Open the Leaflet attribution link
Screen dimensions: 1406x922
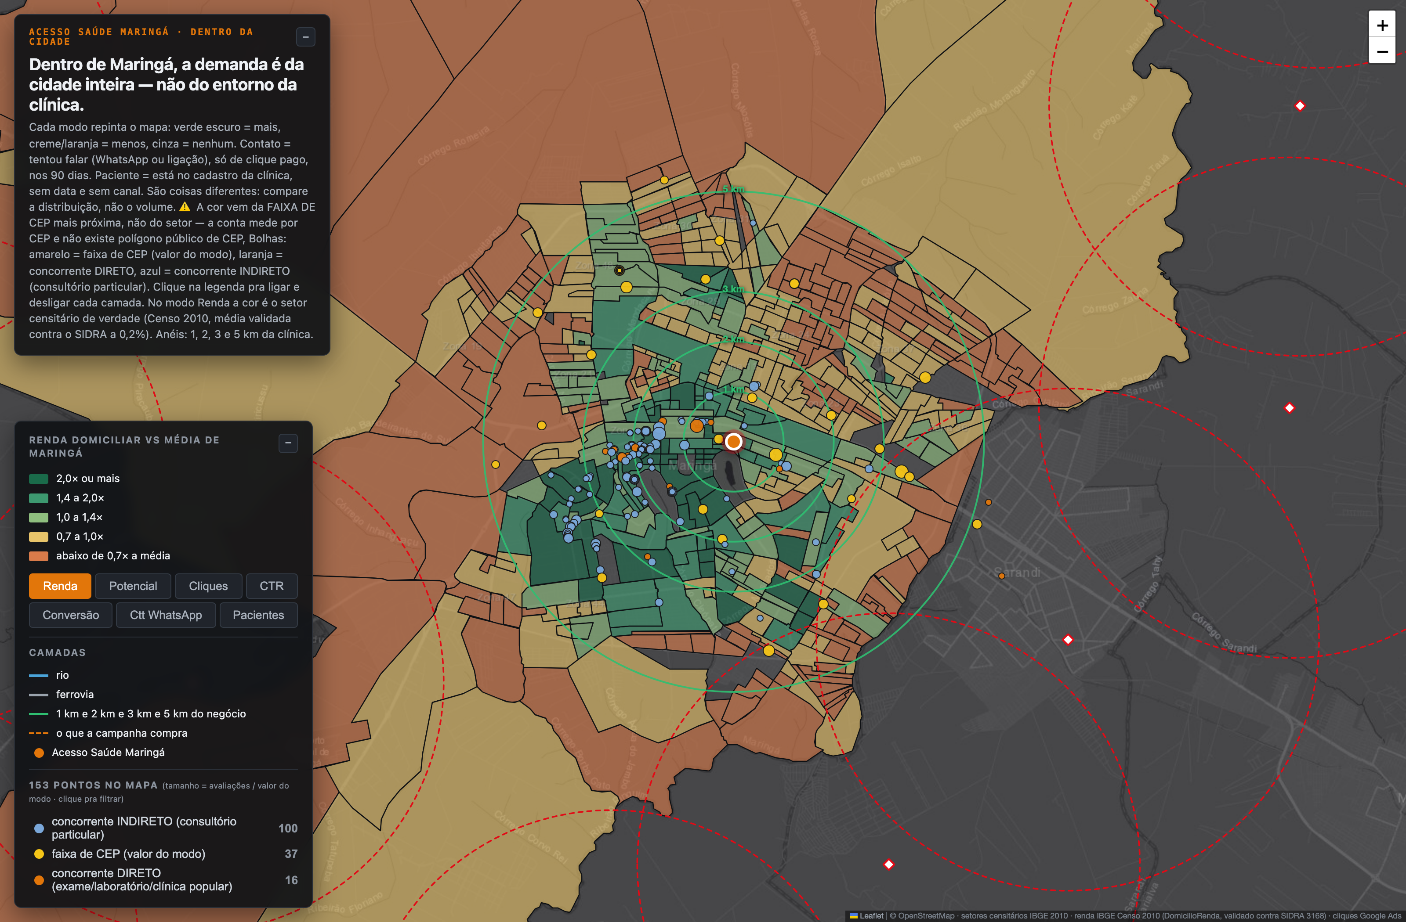[866, 915]
